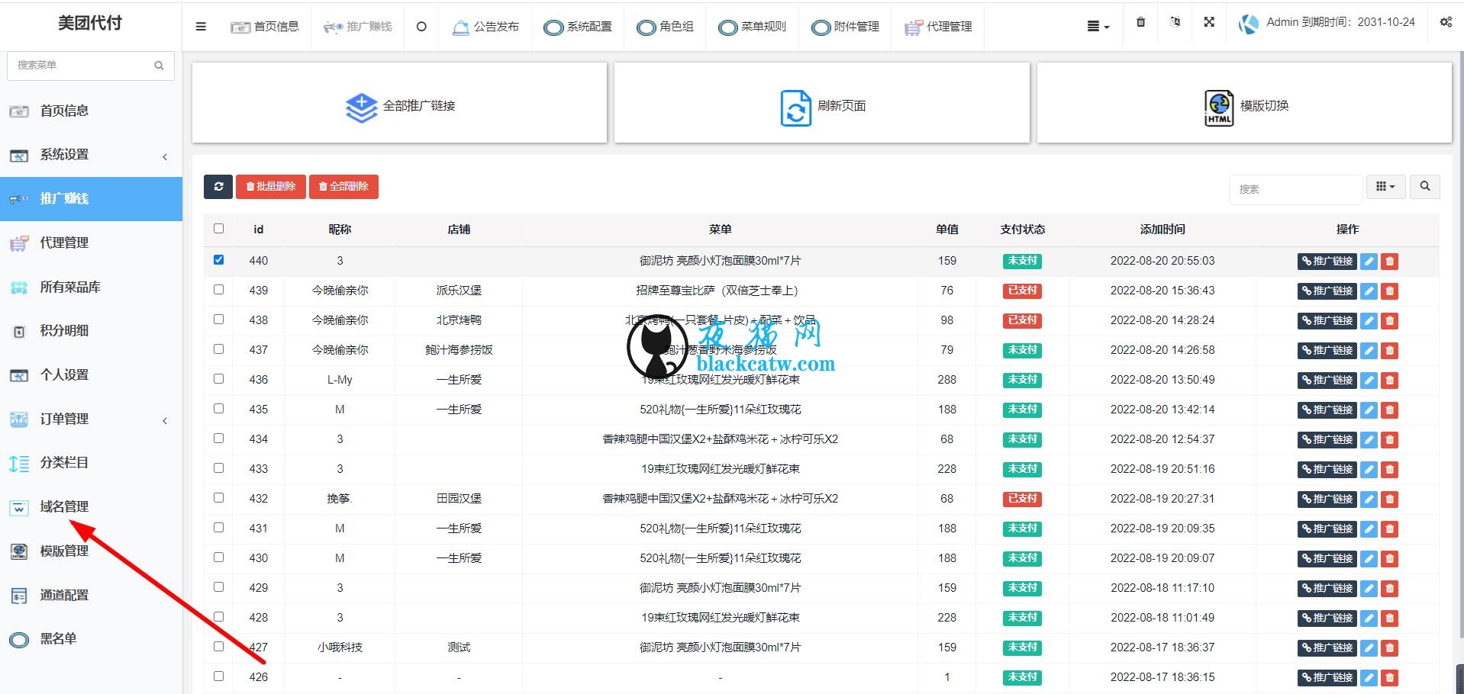The image size is (1464, 694).
Task: Open 黑名单 in the sidebar
Action: [58, 639]
